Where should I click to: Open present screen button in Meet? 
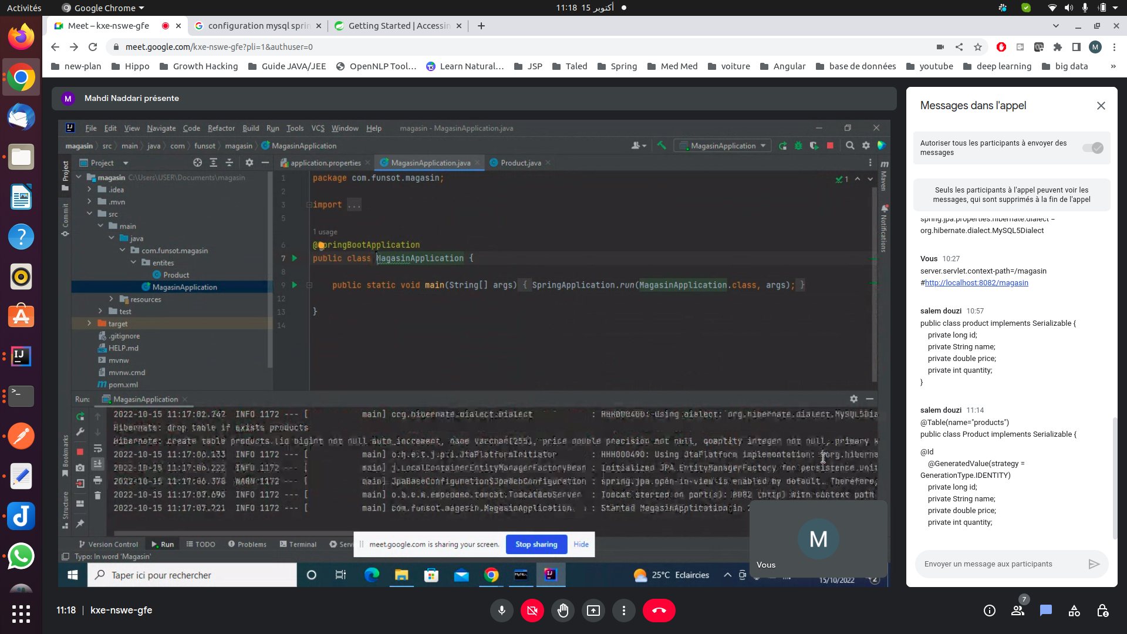593,611
